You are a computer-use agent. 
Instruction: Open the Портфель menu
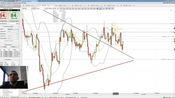pyautogui.click(x=3, y=3)
